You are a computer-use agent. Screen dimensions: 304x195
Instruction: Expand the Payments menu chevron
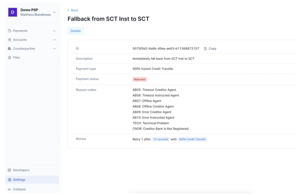point(54,31)
